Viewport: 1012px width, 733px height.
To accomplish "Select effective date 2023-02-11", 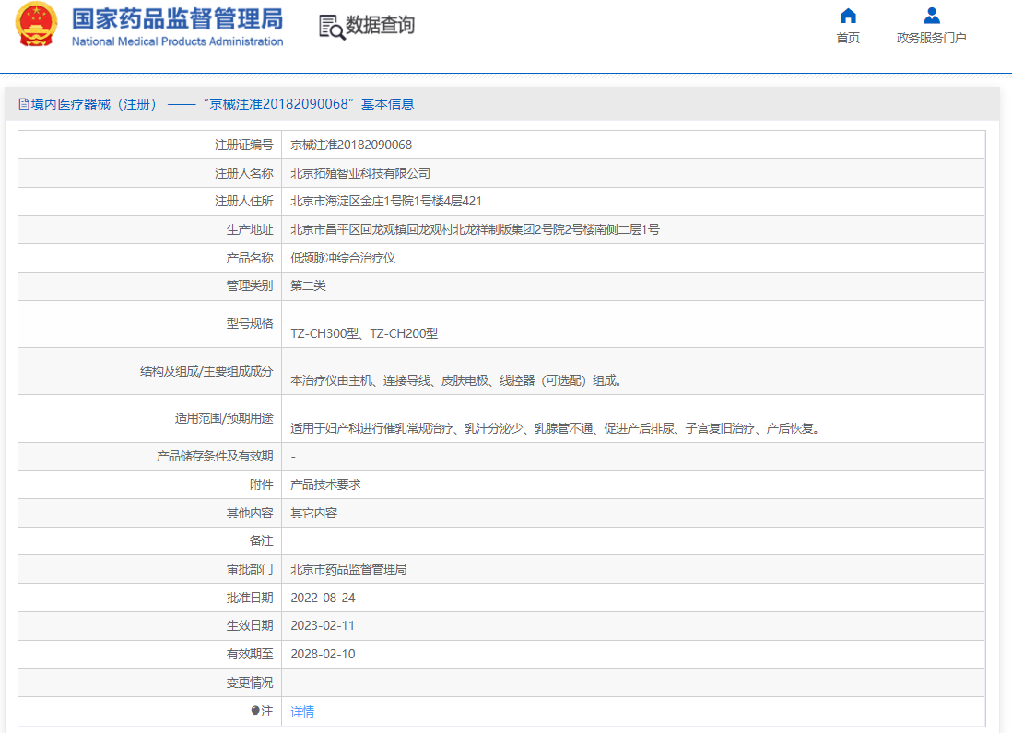I will click(323, 625).
